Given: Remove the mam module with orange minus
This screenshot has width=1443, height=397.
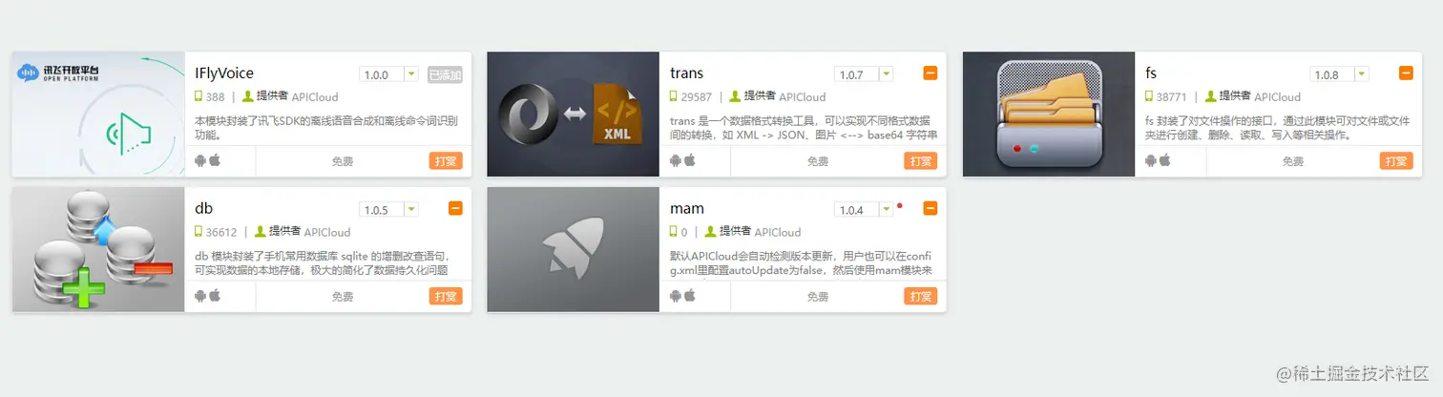Looking at the screenshot, I should (931, 209).
